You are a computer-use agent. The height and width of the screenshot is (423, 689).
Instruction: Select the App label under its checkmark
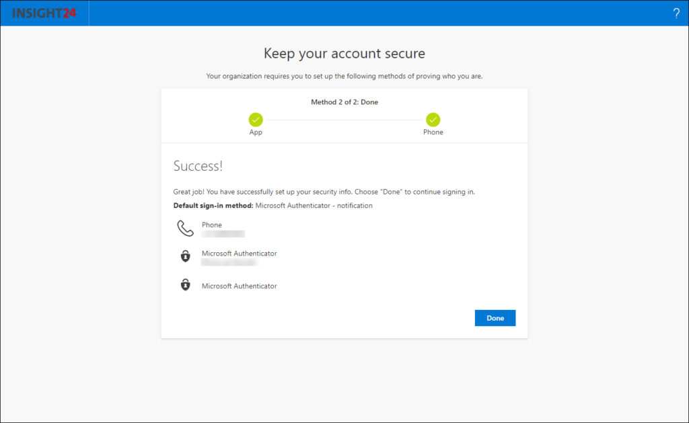(255, 132)
